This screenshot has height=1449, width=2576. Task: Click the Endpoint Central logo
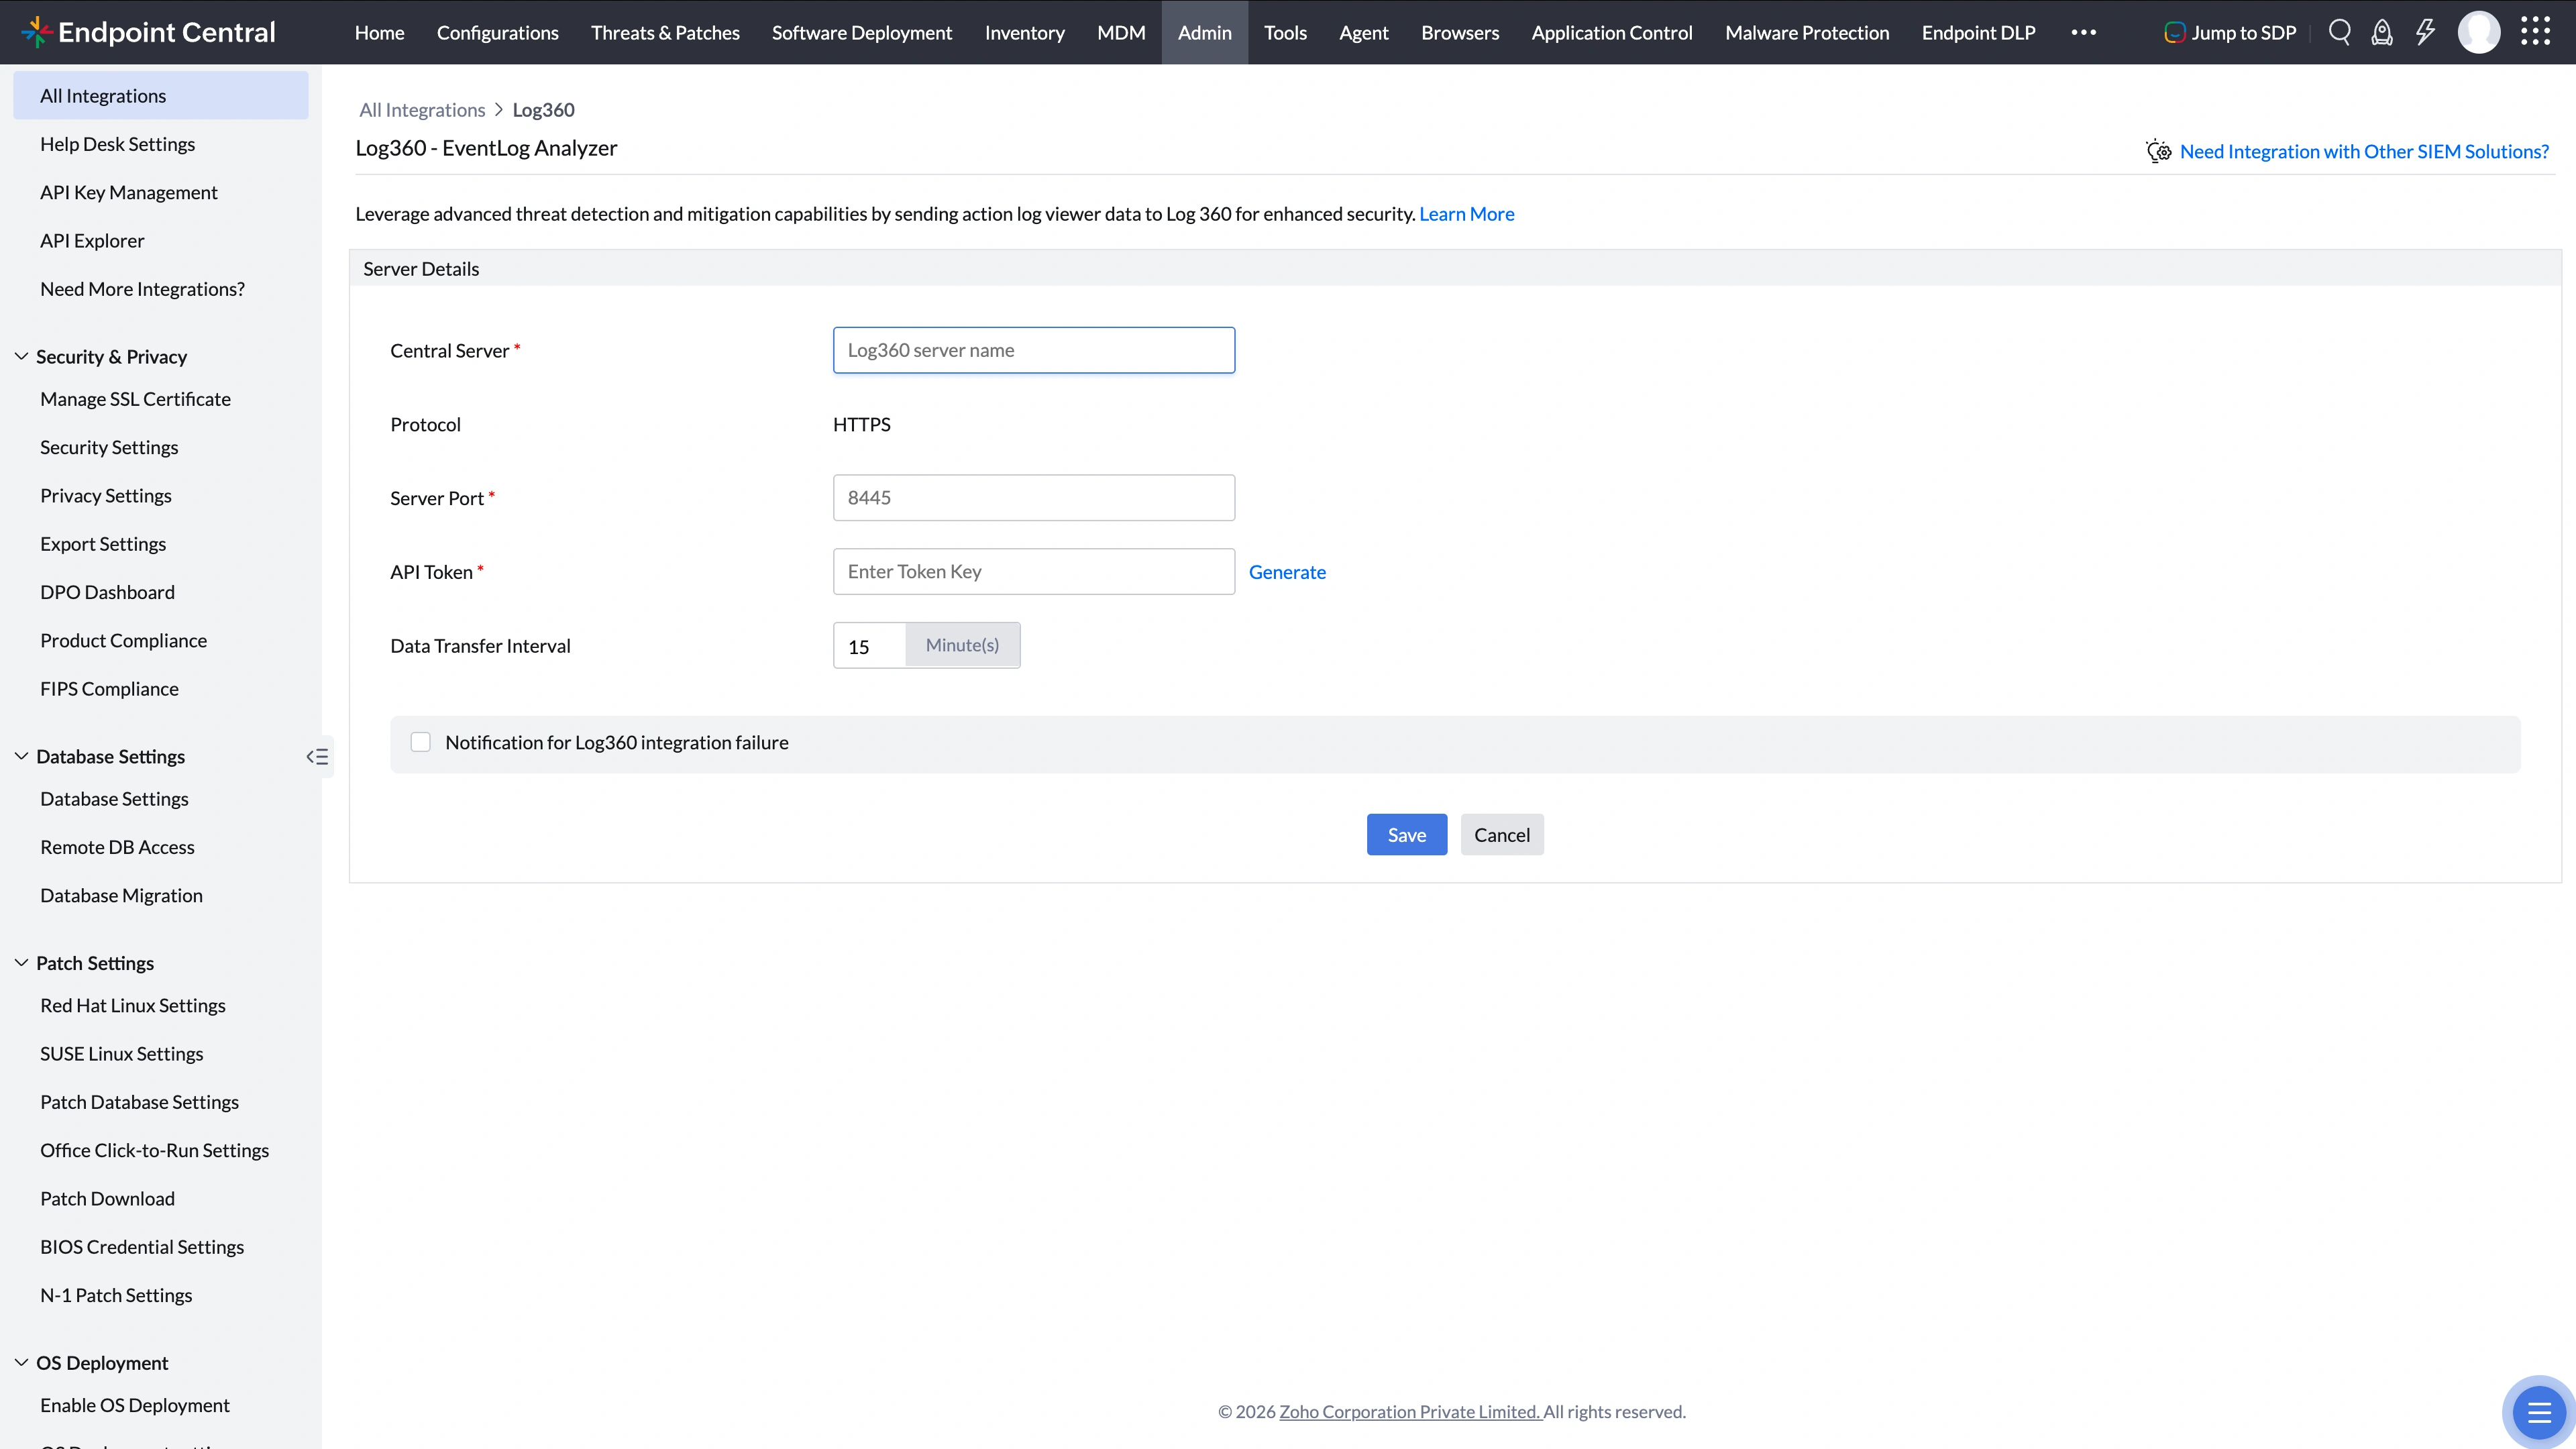pos(148,32)
